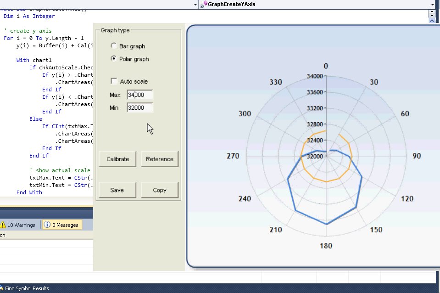Click the 120 degree label on chart

407,198
